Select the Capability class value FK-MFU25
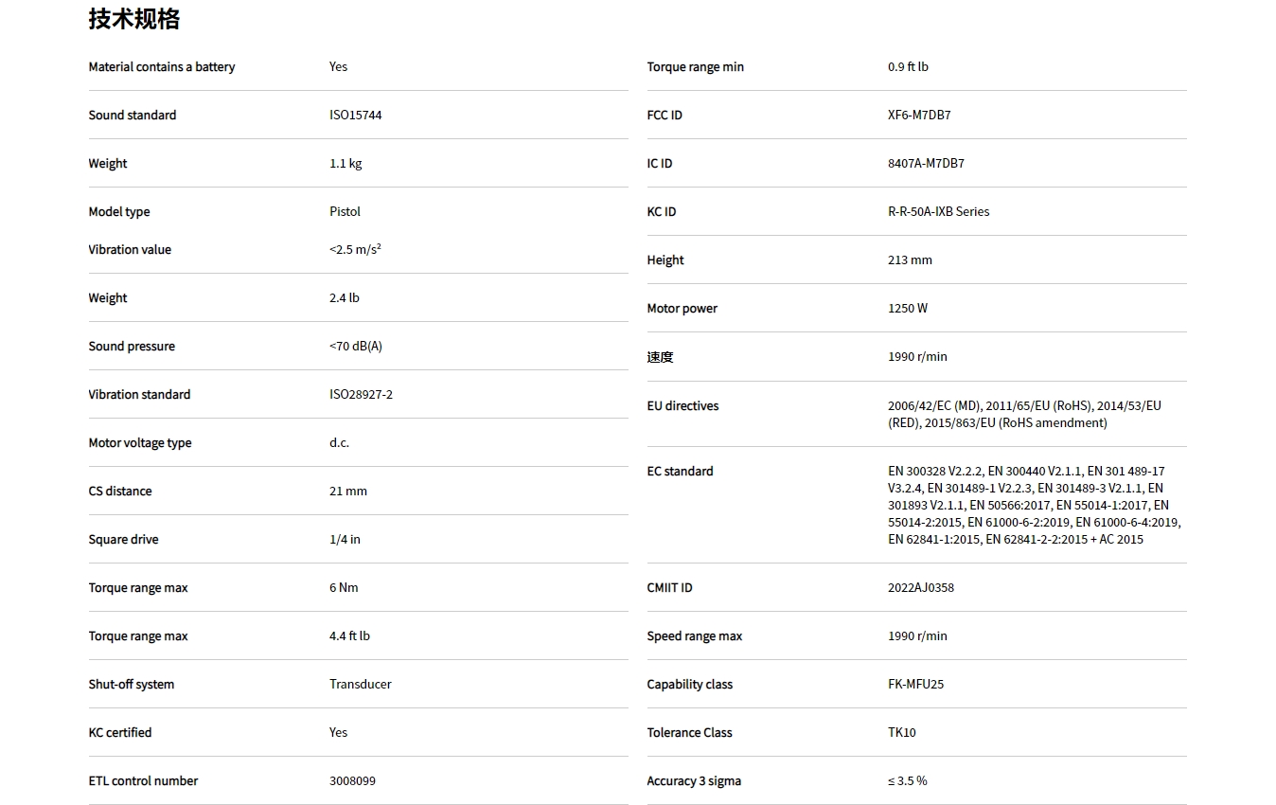The height and width of the screenshot is (805, 1276). [x=915, y=685]
